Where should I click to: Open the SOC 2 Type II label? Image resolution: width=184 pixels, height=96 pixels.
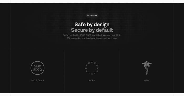point(37,80)
